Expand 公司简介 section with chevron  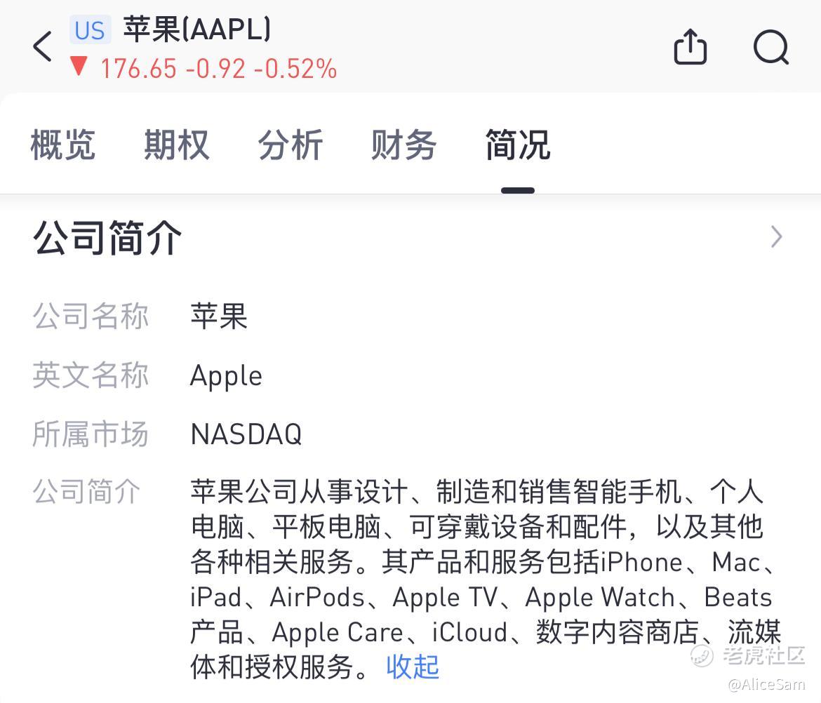pos(777,237)
